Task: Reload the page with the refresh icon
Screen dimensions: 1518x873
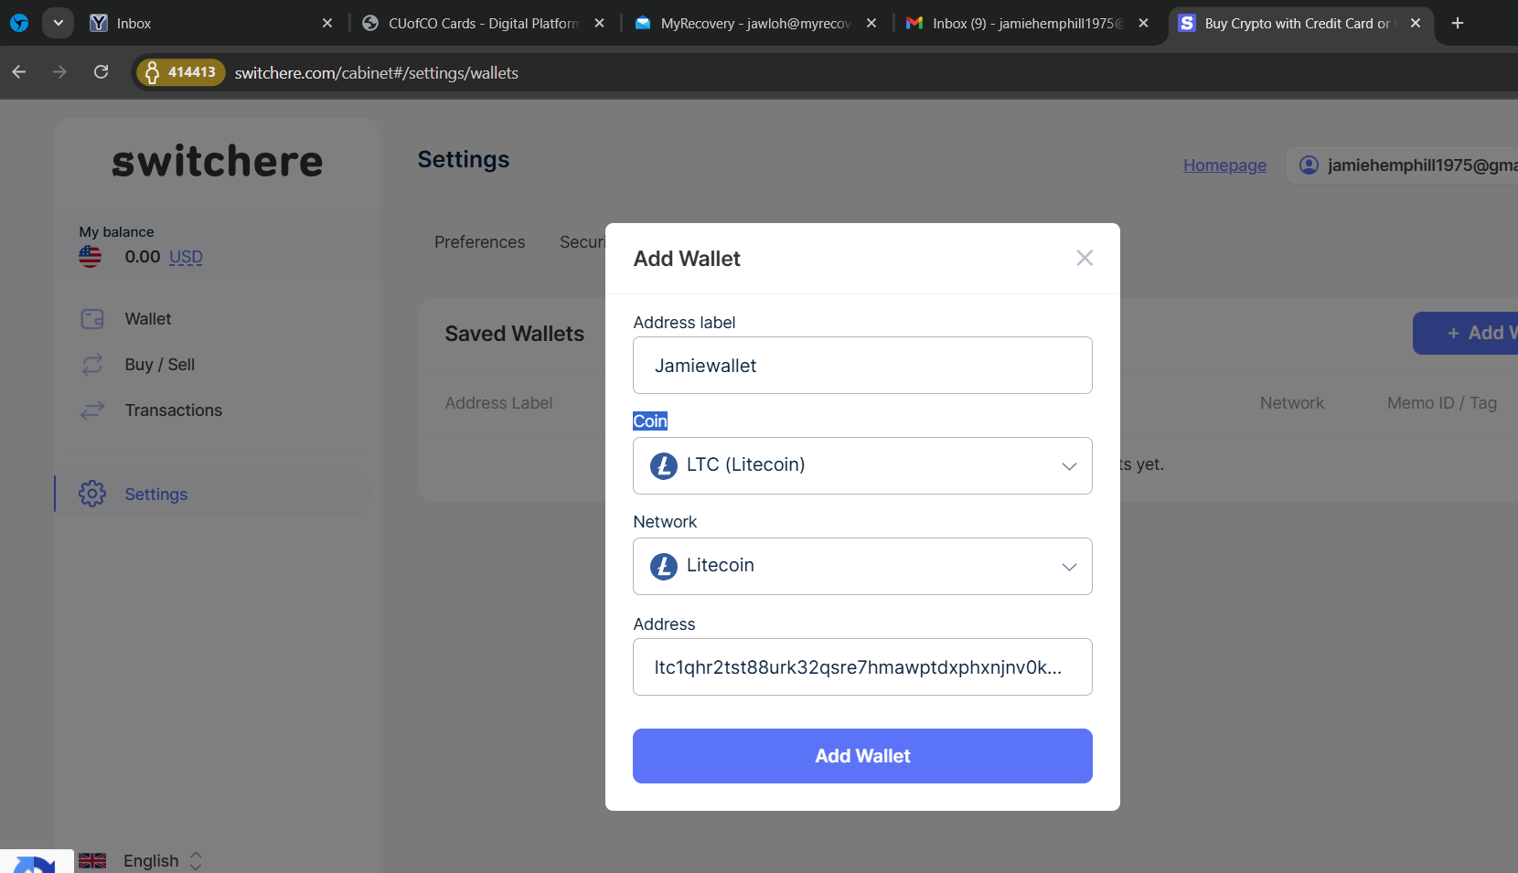Action: tap(102, 72)
